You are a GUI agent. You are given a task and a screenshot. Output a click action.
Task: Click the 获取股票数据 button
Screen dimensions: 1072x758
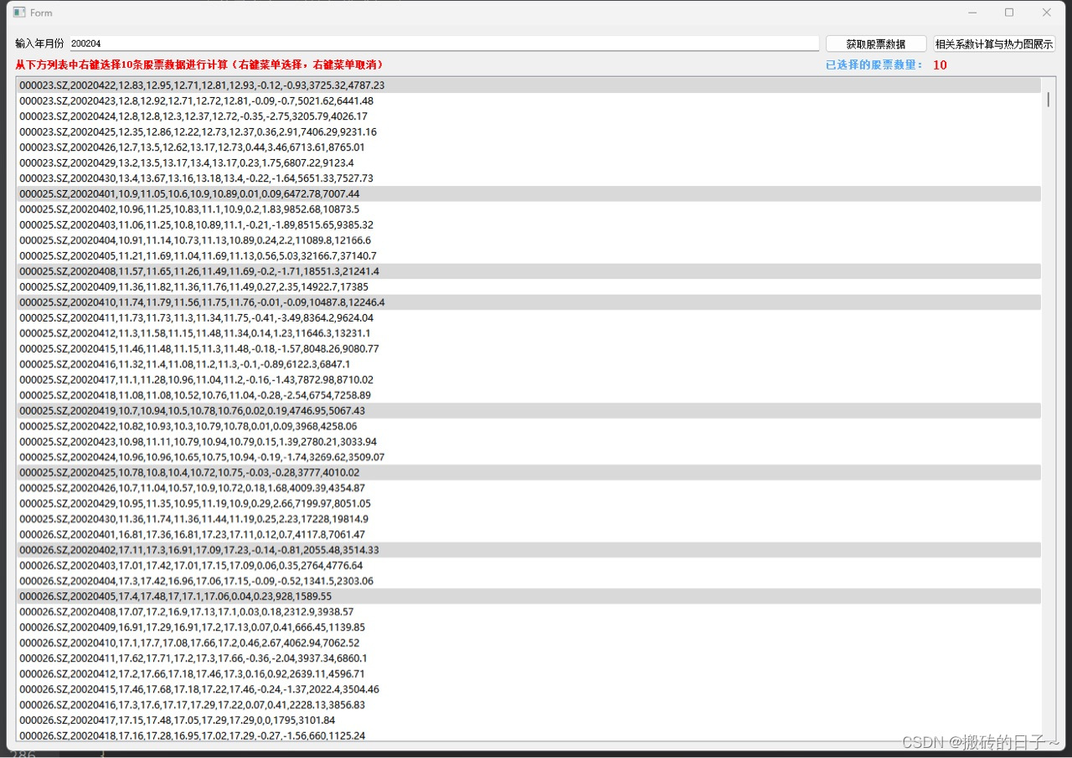tap(876, 44)
